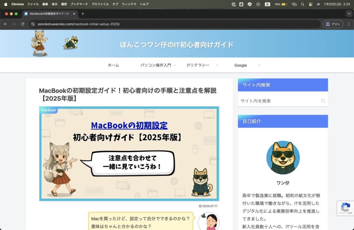Image resolution: width=354 pixels, height=230 pixels.
Task: Open site information icon in address bar
Action: 33,24
